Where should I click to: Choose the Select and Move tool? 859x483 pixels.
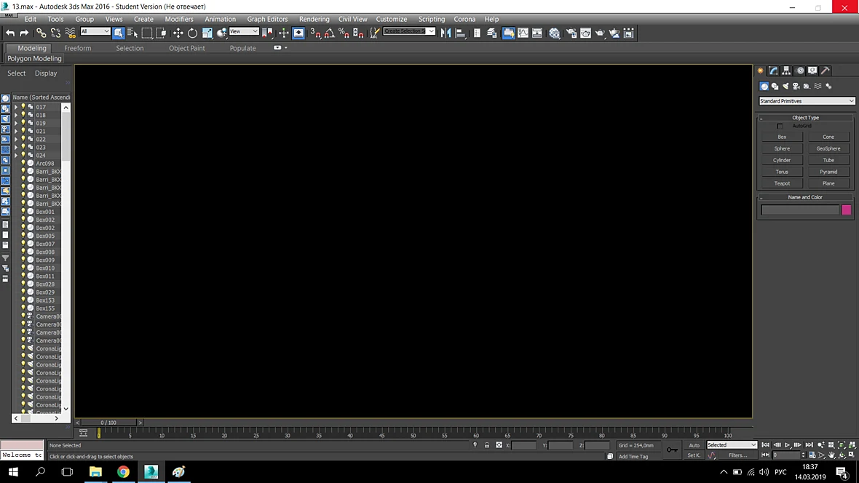coord(178,33)
